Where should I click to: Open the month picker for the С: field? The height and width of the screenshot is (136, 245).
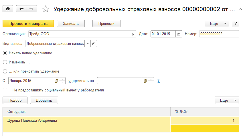point(56,81)
